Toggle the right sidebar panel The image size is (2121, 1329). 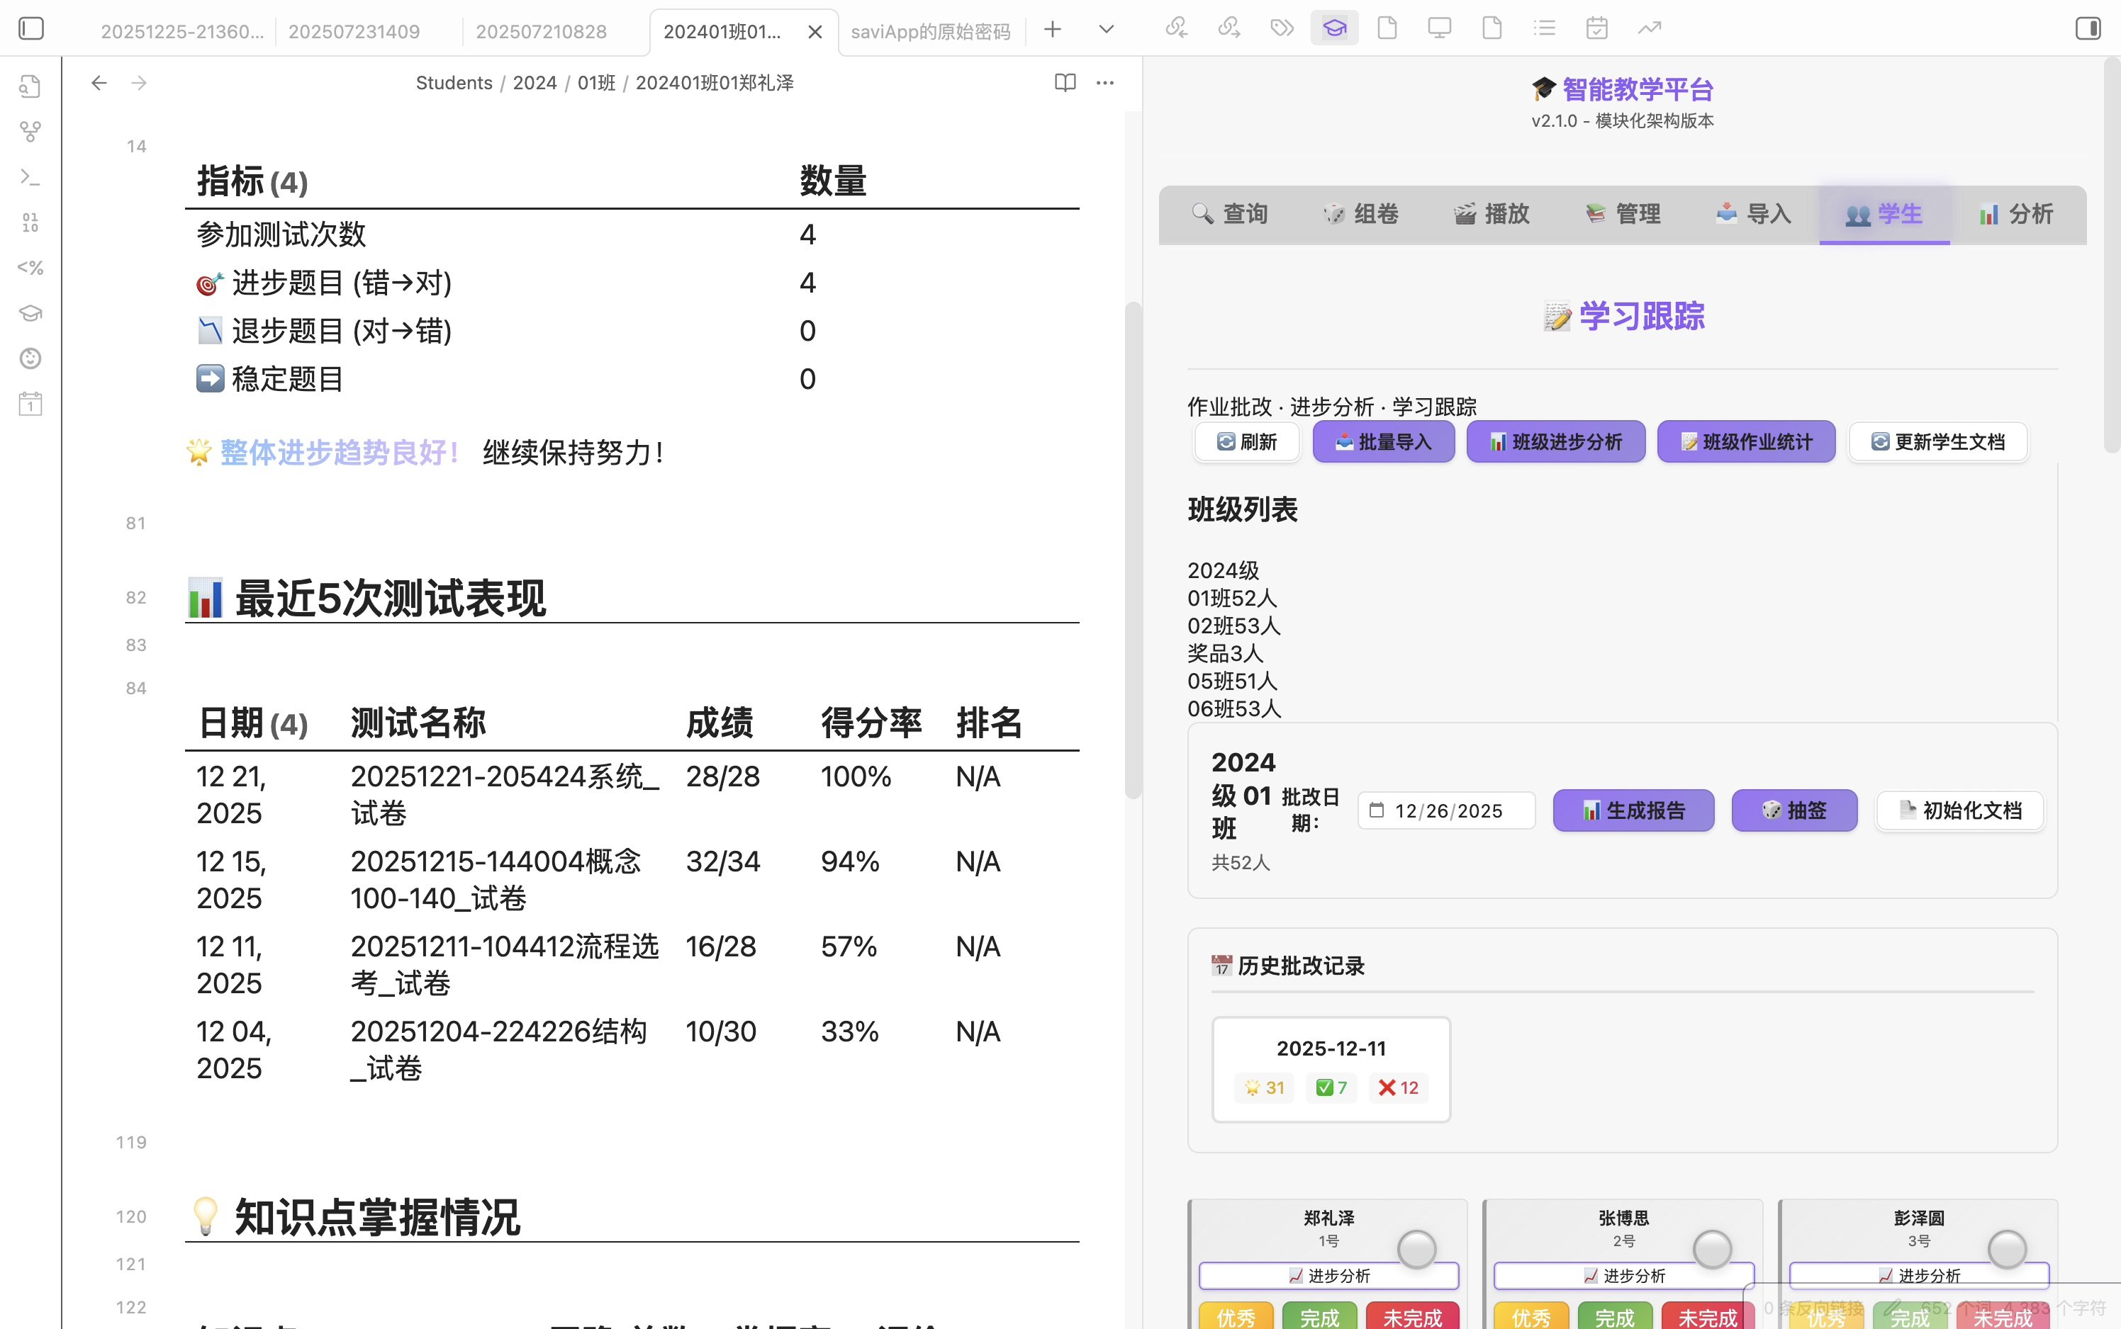(x=2088, y=27)
